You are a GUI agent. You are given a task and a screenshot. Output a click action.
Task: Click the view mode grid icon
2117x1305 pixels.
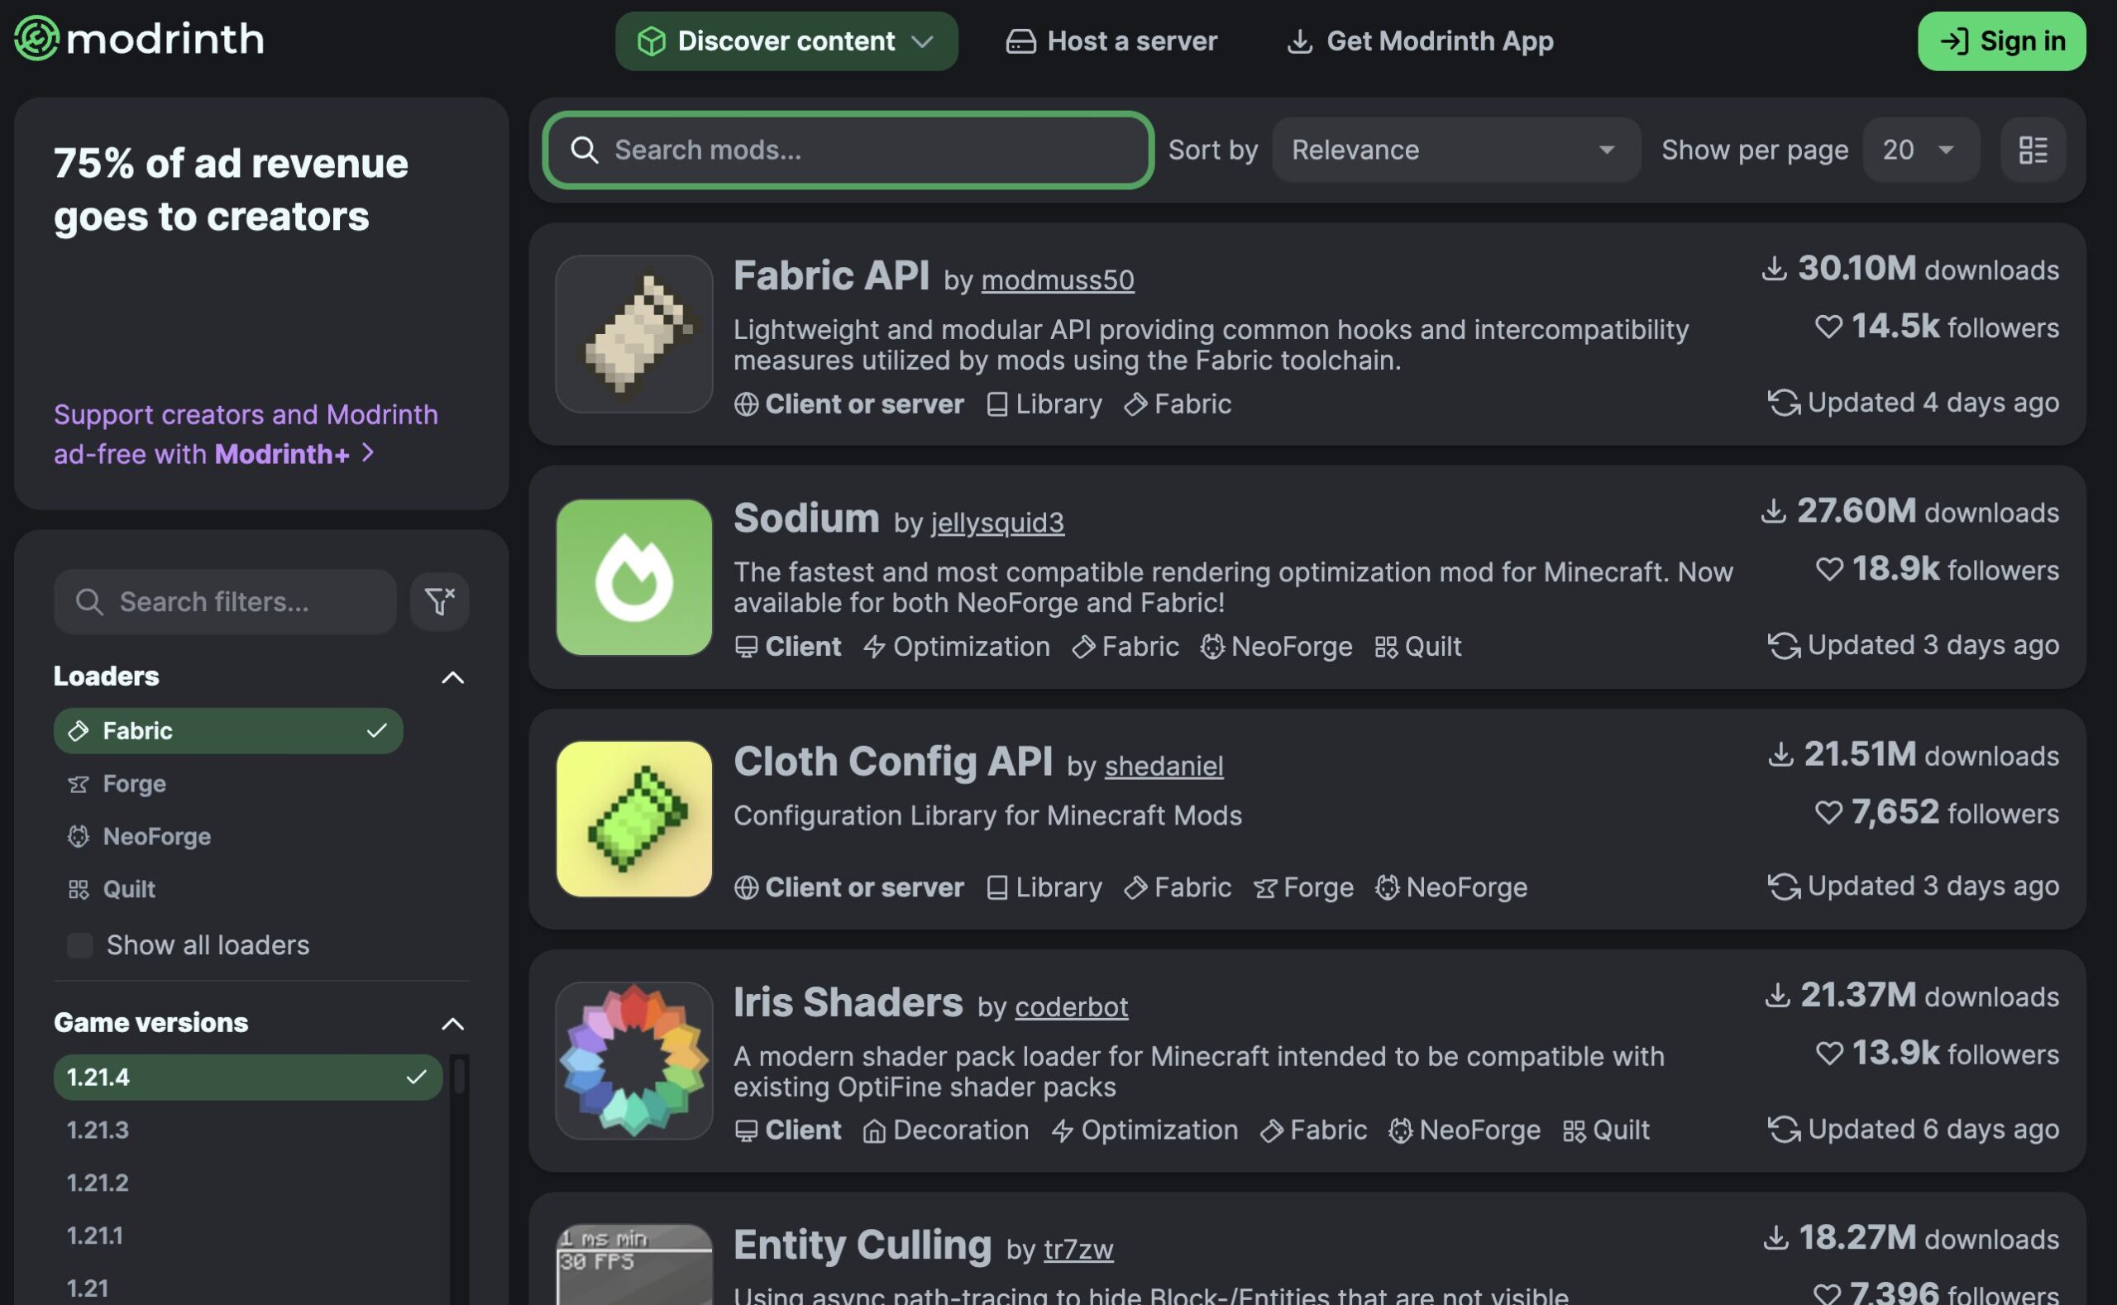coord(2033,151)
